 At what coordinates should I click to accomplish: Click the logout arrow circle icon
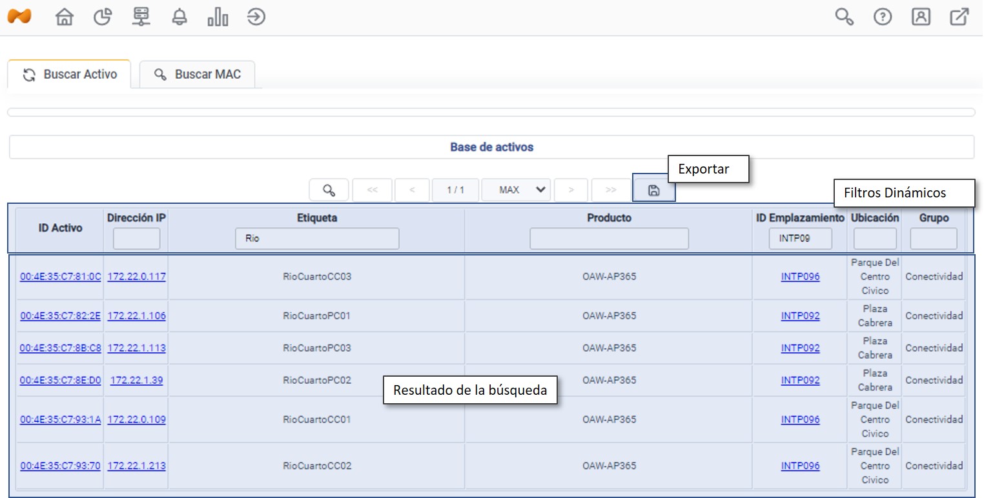tap(256, 17)
